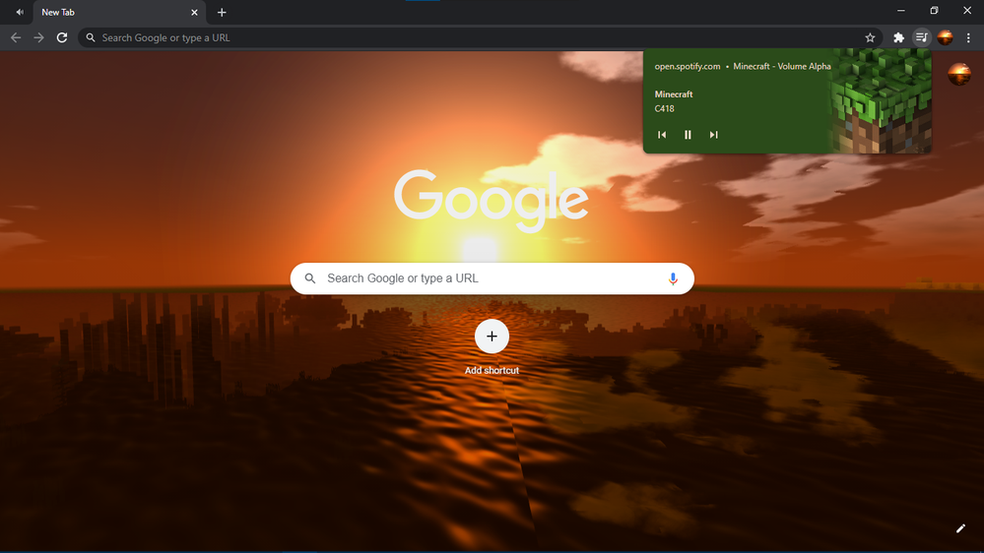The image size is (984, 553).
Task: Click the "C418" artist text
Action: pyautogui.click(x=665, y=108)
